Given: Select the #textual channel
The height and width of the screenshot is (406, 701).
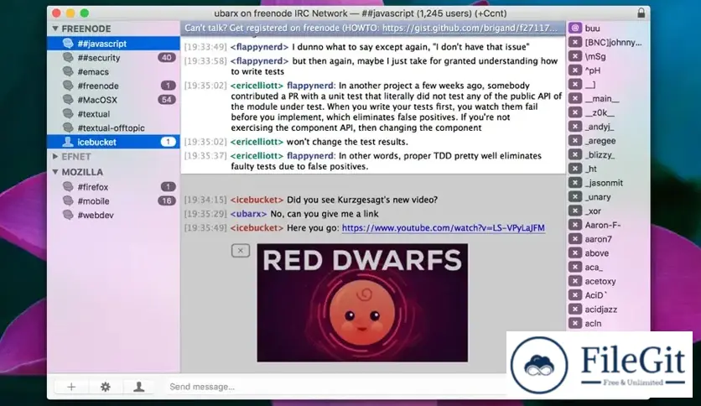Looking at the screenshot, I should click(113, 114).
